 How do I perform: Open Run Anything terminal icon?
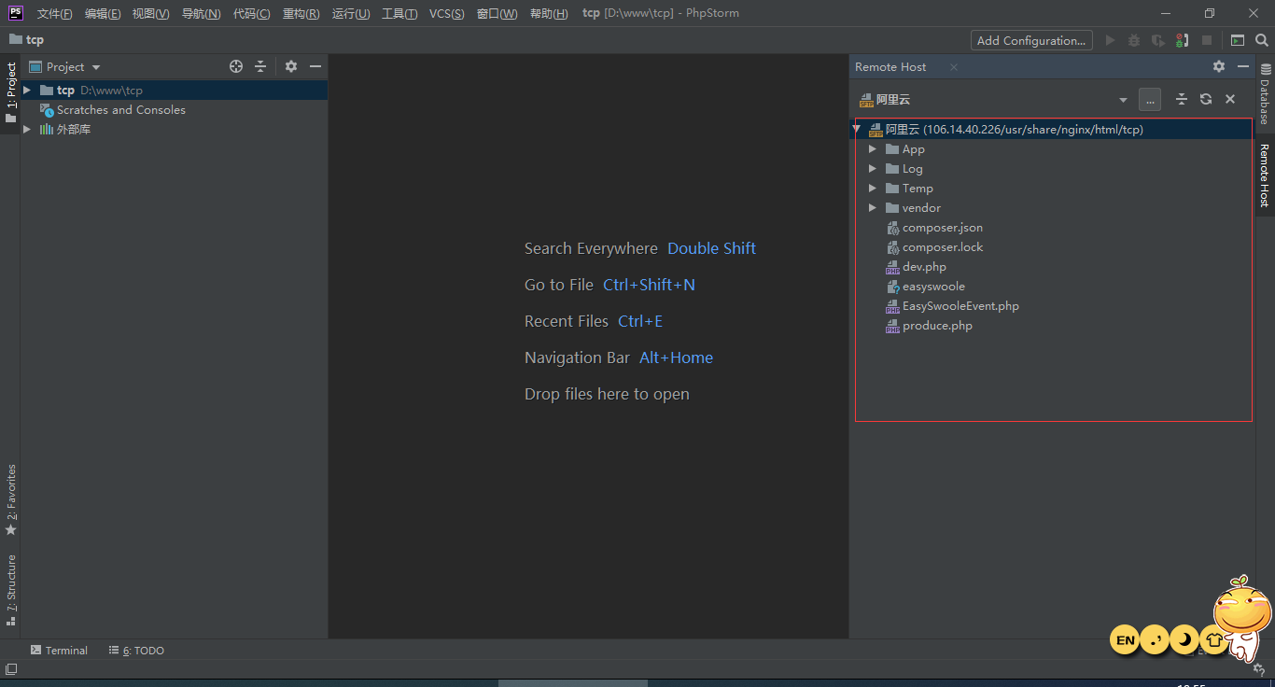click(1238, 40)
